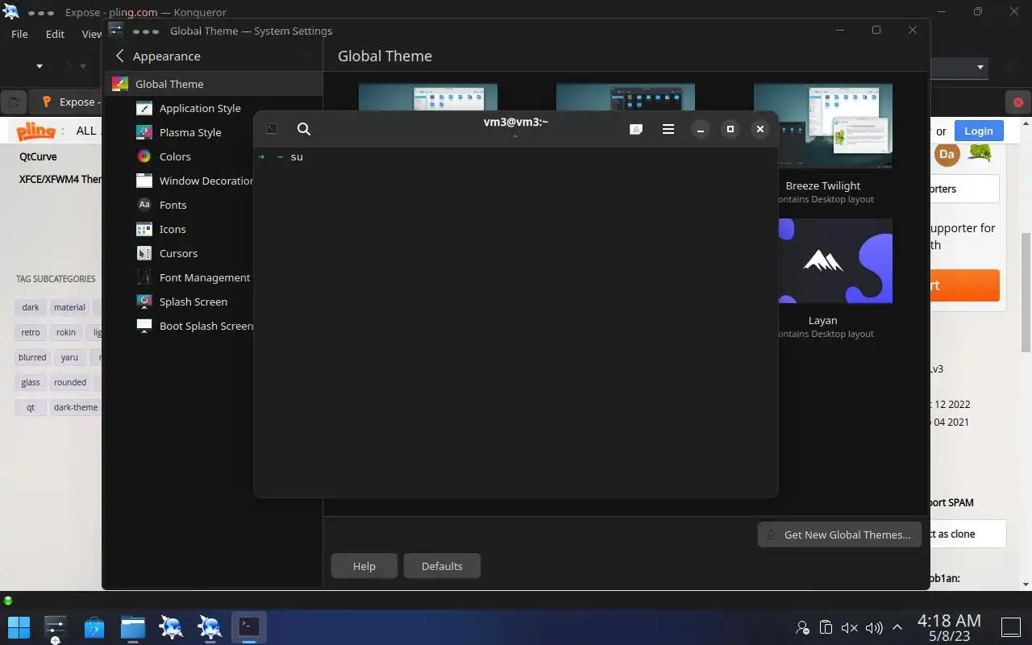Open the start menu launcher icon
This screenshot has width=1032, height=645.
coord(19,626)
